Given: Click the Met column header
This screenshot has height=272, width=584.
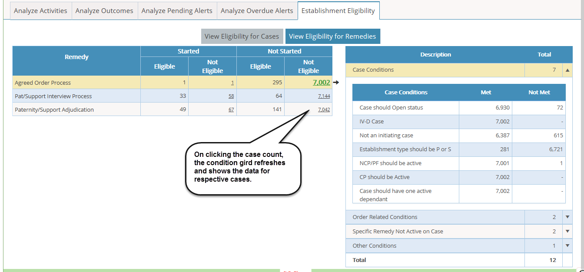Looking at the screenshot, I should (x=486, y=93).
